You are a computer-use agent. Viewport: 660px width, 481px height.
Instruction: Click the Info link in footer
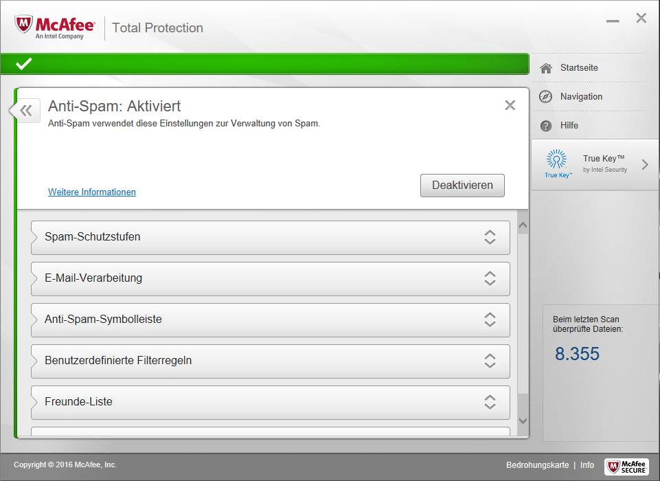click(x=587, y=465)
